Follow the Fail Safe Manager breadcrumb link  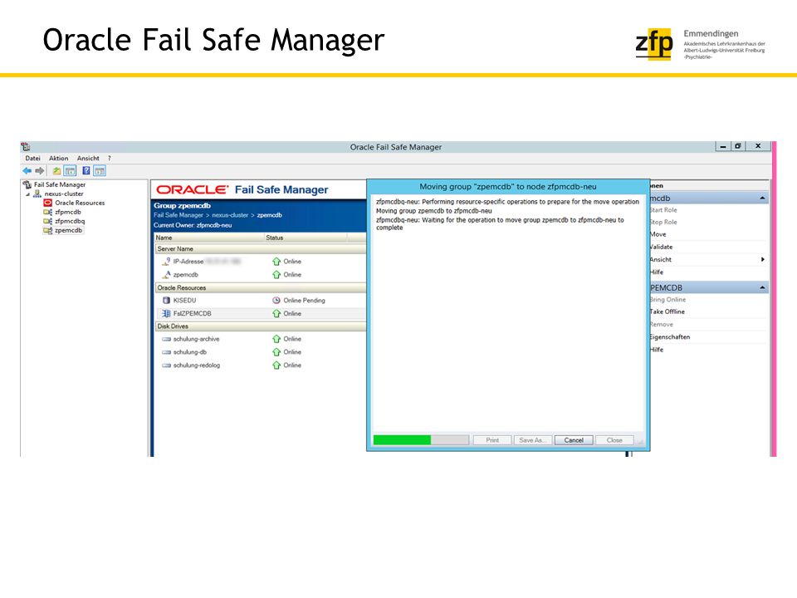(x=178, y=215)
